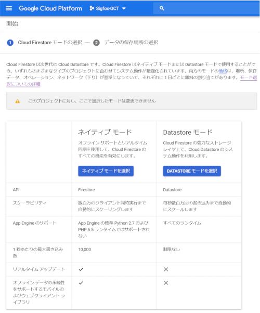Screen dimensions: 260x313
Task: Click the 制限なし cell
Action: (172, 250)
